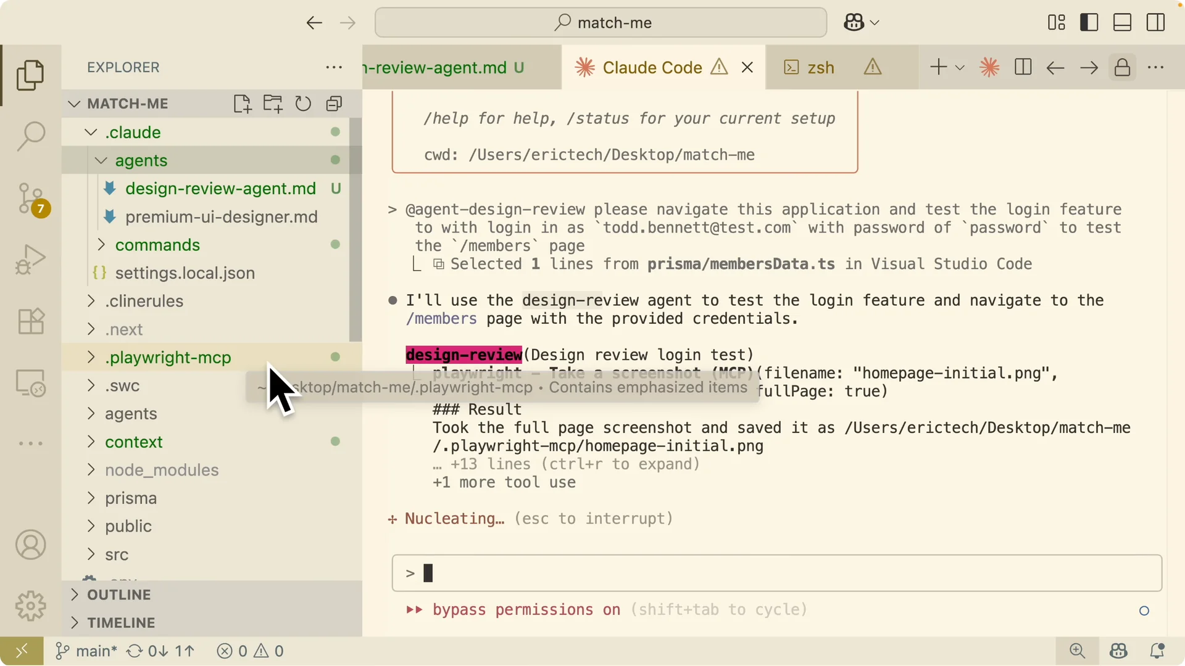Open Source Control view with 7 badge

31,199
